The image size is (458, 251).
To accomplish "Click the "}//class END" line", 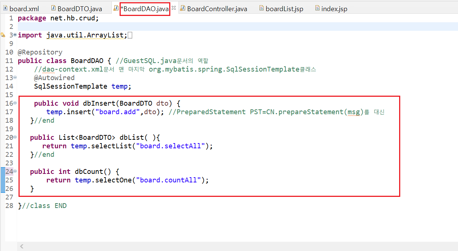I will (x=42, y=206).
